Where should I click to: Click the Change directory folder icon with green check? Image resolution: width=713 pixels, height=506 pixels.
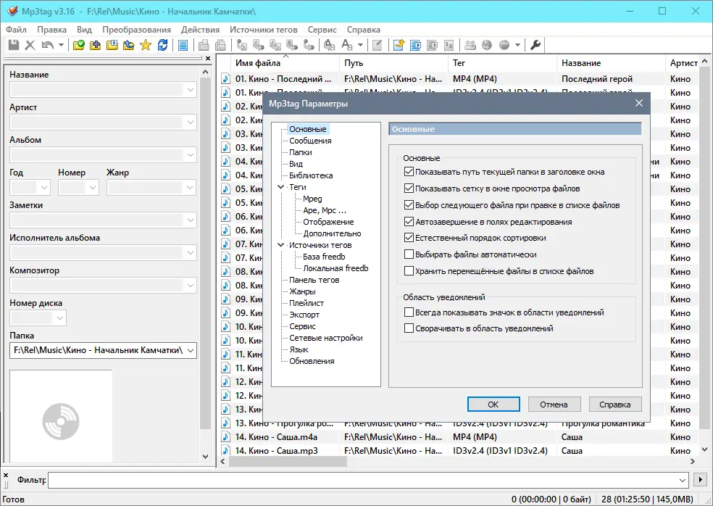coord(79,45)
